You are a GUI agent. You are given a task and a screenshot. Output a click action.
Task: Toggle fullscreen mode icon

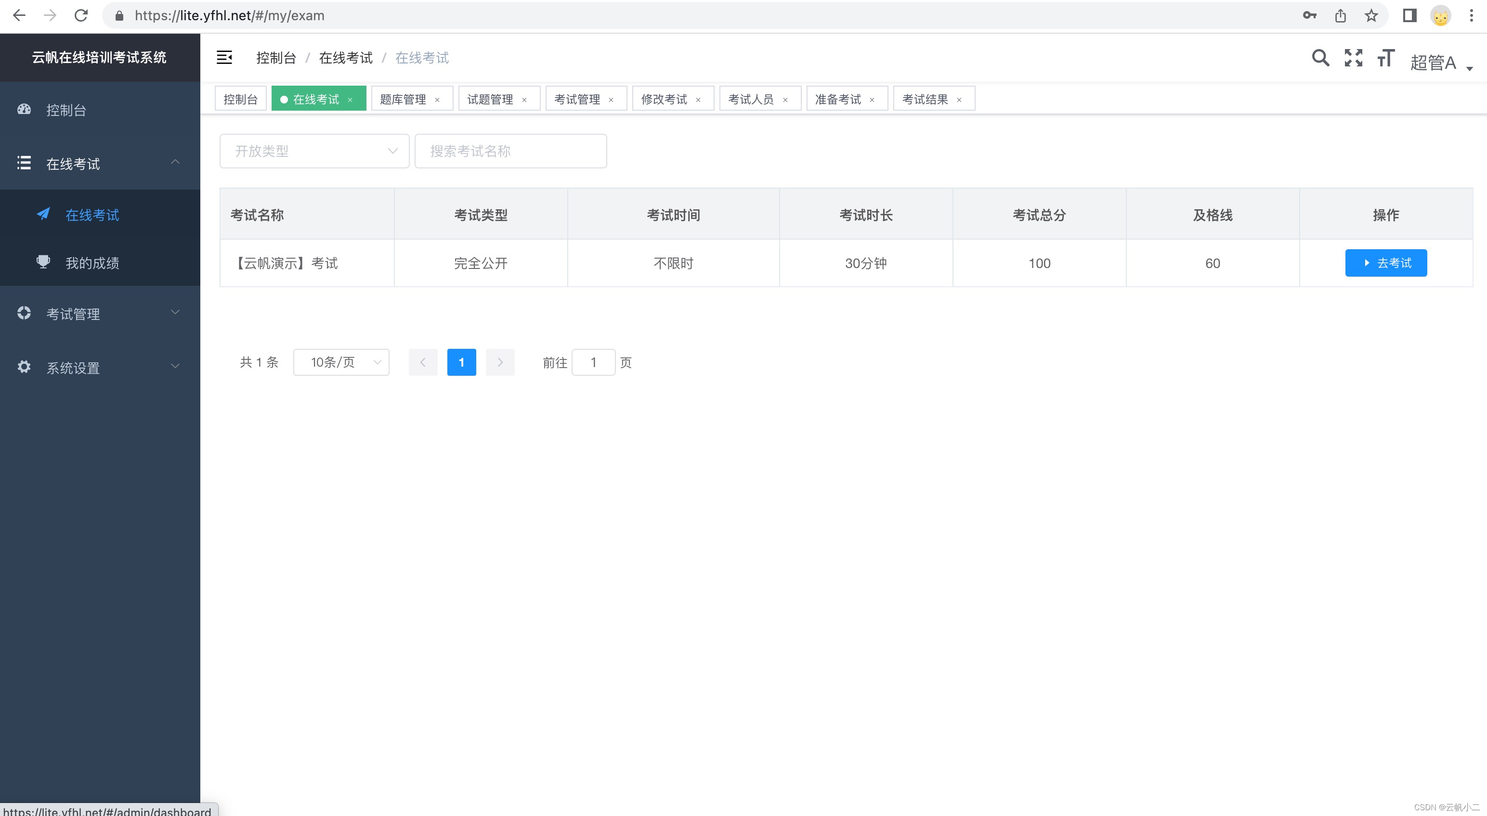tap(1353, 58)
